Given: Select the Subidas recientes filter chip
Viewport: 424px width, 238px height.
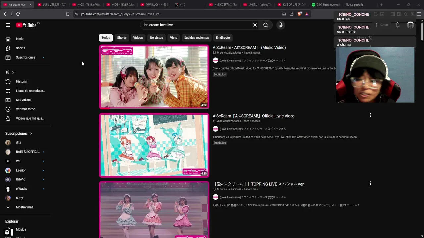Looking at the screenshot, I should 196,38.
